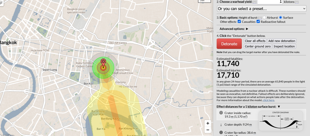
Task: Click the EKI-IVF Centre map label
Action: point(118,43)
